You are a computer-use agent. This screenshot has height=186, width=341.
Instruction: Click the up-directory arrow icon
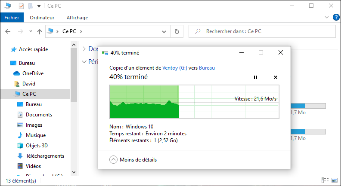coord(40,31)
